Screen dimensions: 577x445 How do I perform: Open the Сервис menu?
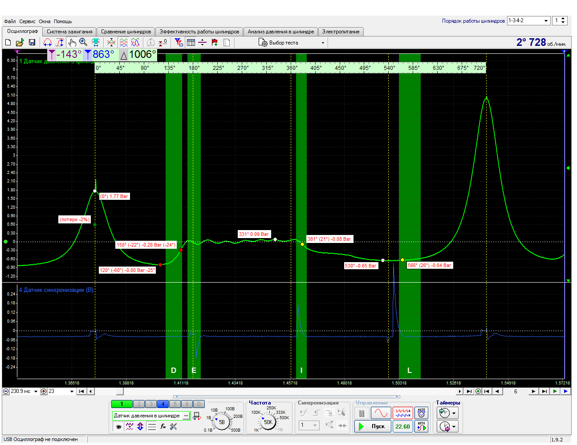27,21
